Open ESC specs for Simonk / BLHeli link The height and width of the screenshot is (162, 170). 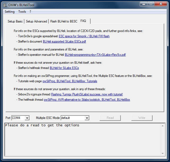[x=84, y=36]
